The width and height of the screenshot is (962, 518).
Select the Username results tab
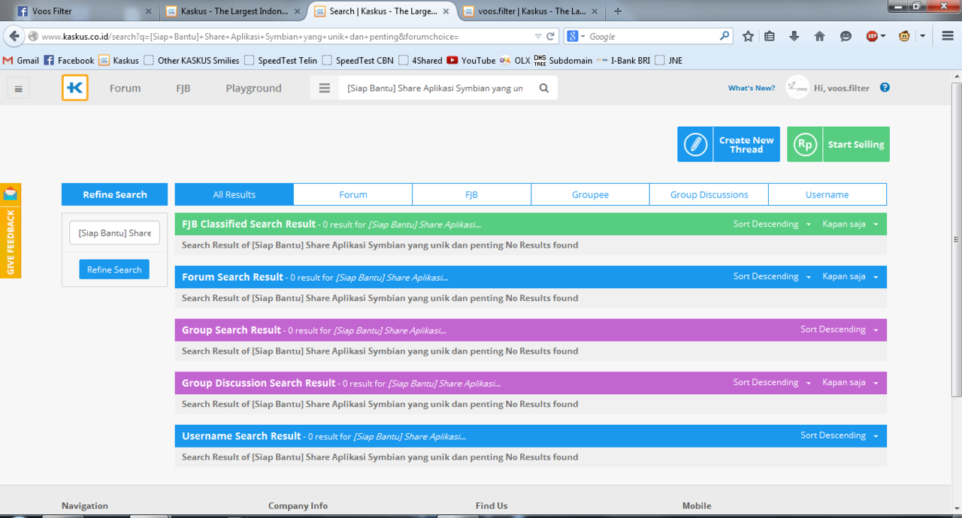pyautogui.click(x=827, y=194)
